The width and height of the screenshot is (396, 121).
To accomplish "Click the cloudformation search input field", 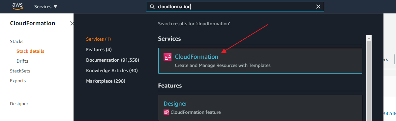I will (x=235, y=7).
